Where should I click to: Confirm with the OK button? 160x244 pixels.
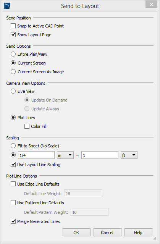click(76, 233)
